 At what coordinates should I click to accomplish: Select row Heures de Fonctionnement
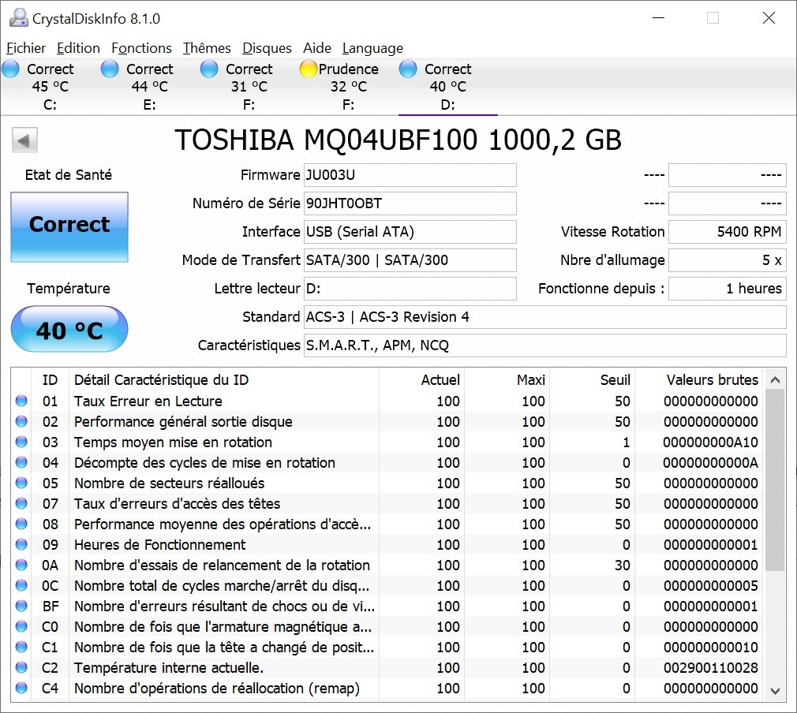(x=387, y=545)
